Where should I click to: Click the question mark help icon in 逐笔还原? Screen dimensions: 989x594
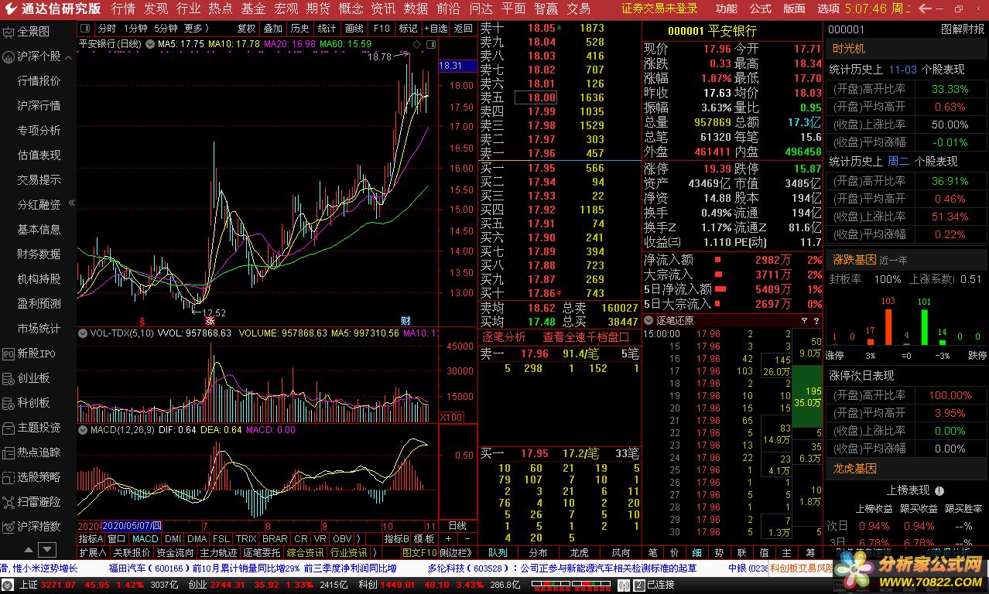(x=816, y=321)
